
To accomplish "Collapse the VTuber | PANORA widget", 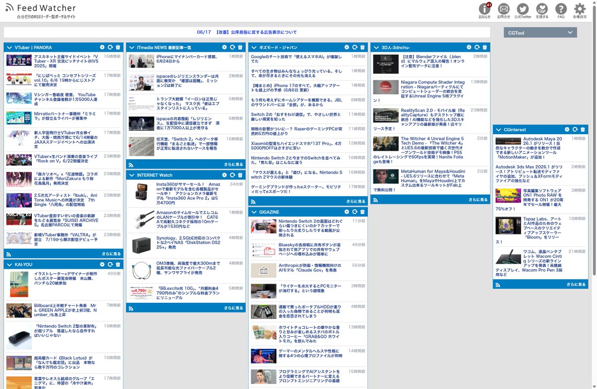I will tap(9, 47).
